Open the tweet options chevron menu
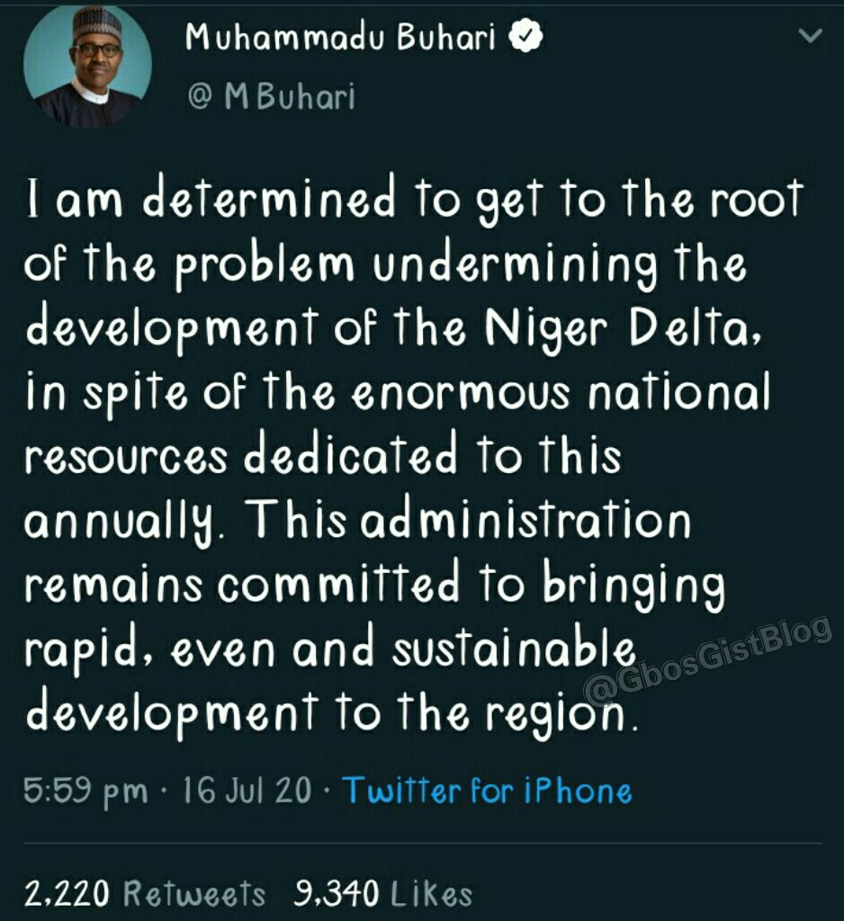844x921 pixels. pos(811,38)
